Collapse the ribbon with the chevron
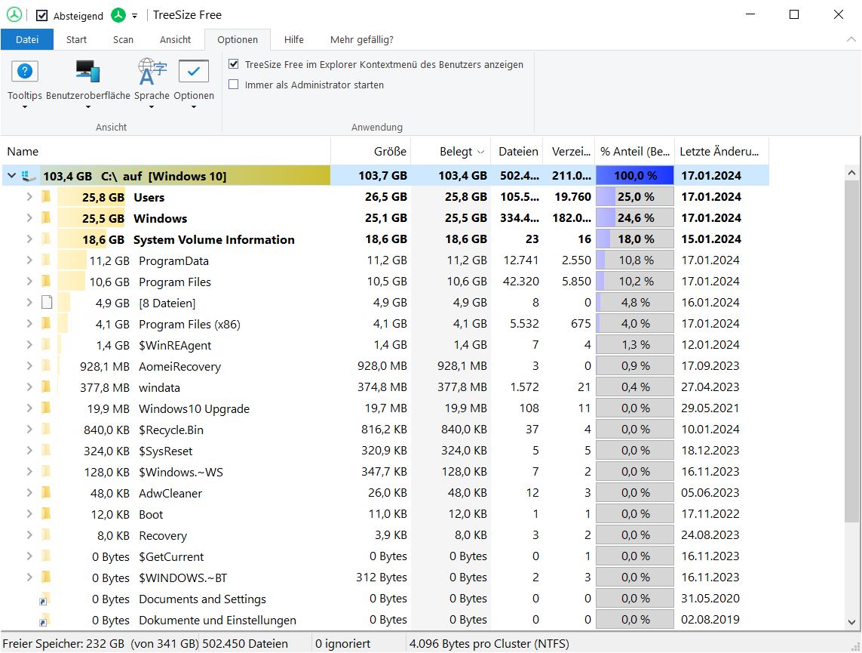 tap(851, 39)
